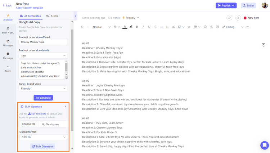Viewport: 270px width, 153px height.
Task: Click the add collaborator circle icon
Action: coord(229,18)
